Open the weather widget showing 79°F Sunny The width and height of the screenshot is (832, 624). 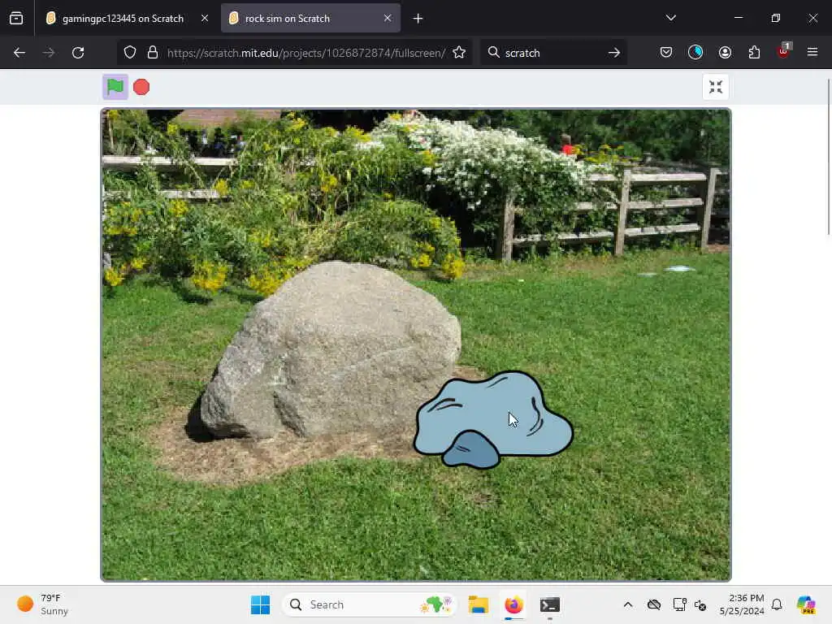pos(43,604)
